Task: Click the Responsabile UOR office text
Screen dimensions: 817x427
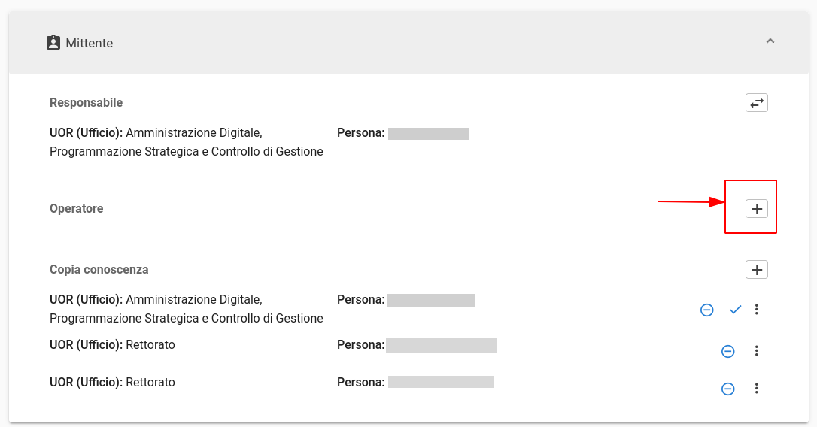Action: click(187, 142)
